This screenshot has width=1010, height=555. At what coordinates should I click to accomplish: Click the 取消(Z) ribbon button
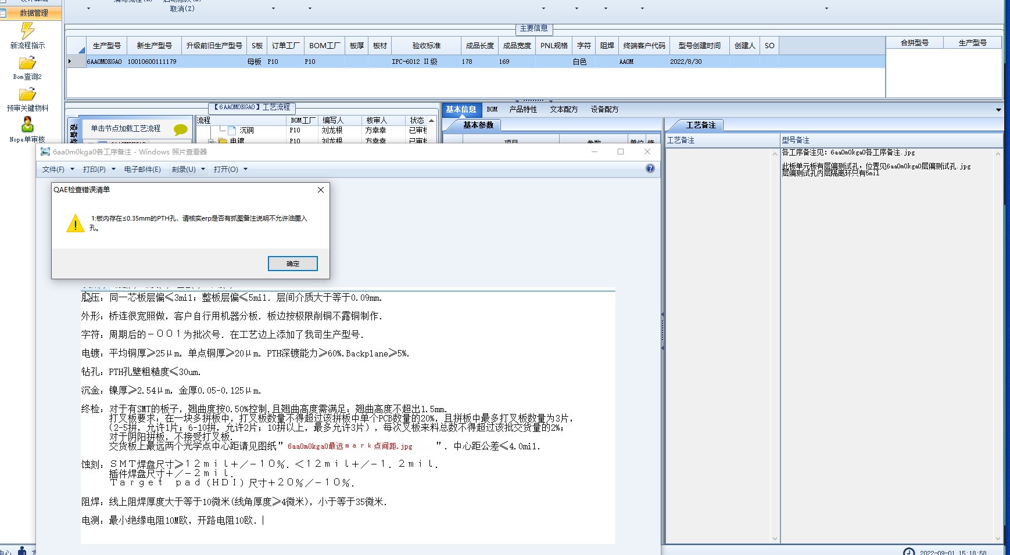tap(182, 9)
